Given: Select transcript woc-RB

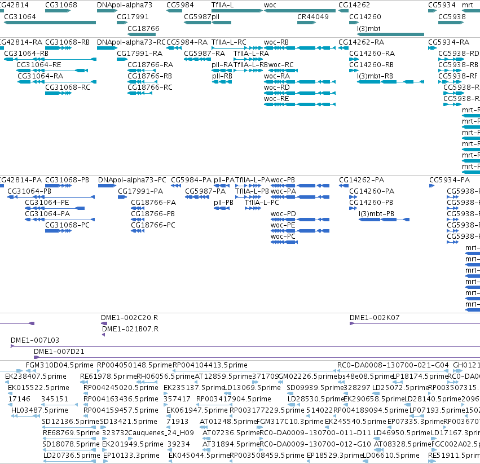Looking at the screenshot, I should pyautogui.click(x=300, y=48).
